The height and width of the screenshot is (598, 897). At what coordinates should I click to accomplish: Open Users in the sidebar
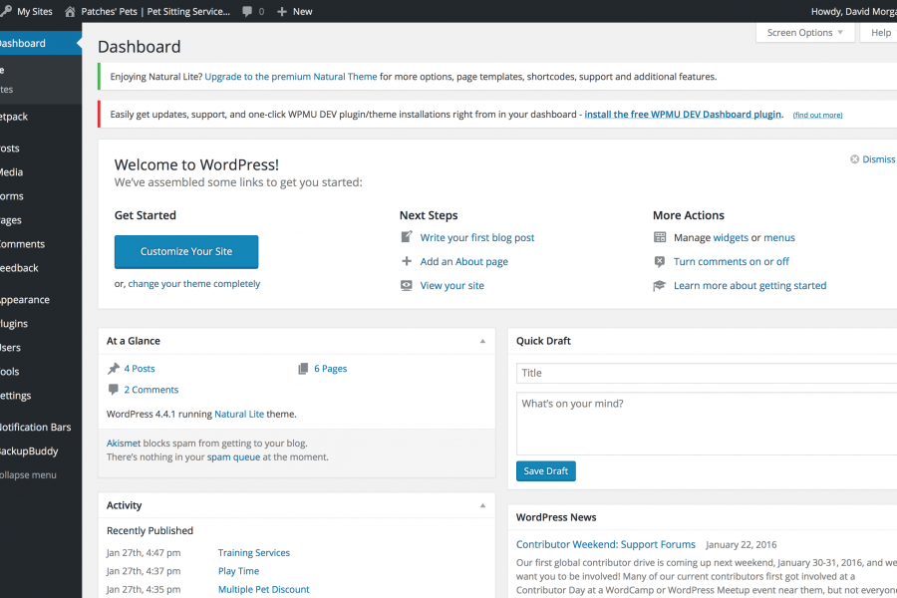[x=41, y=348]
